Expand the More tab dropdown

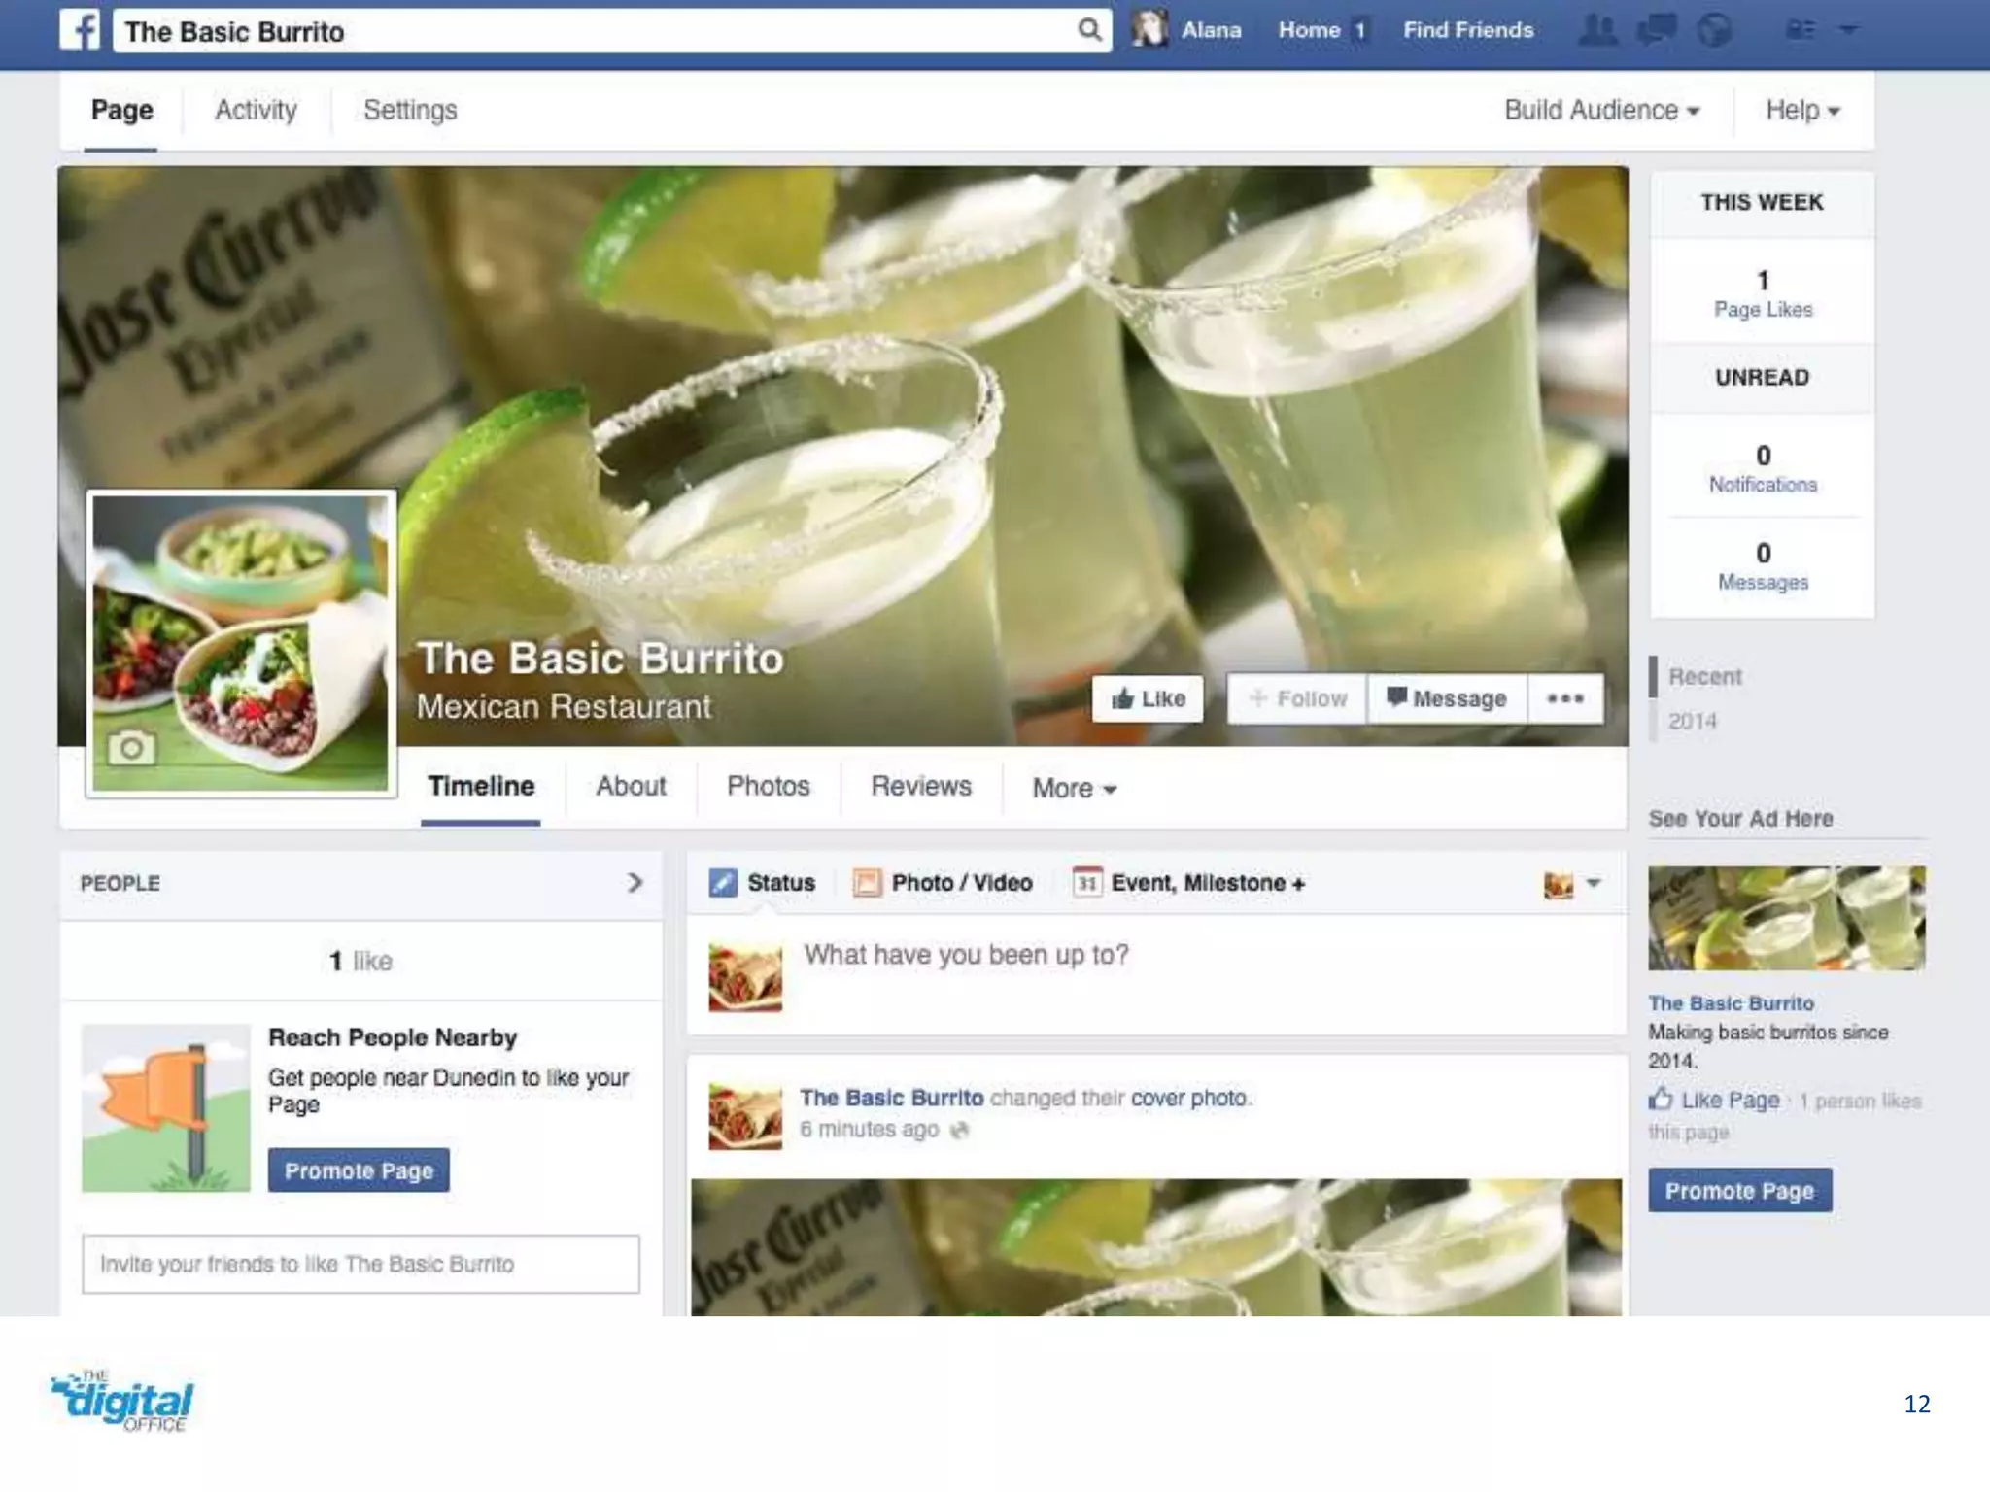tap(1074, 788)
